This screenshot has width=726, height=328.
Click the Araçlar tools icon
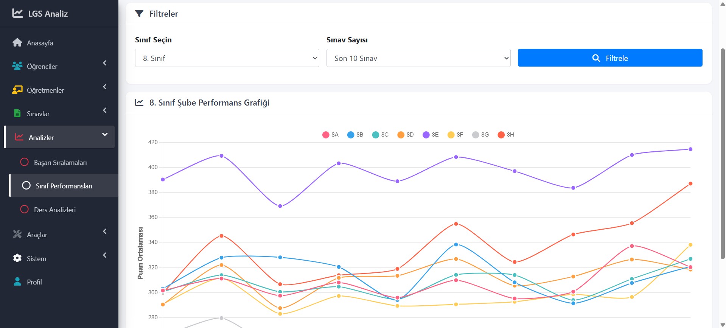pos(17,235)
